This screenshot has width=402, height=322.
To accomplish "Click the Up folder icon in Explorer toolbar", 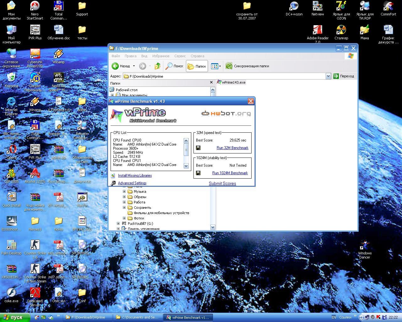I will click(158, 66).
